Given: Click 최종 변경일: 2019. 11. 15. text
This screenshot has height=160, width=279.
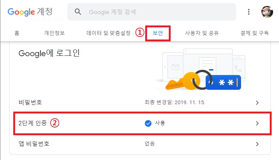Looking at the screenshot, I should tap(175, 102).
